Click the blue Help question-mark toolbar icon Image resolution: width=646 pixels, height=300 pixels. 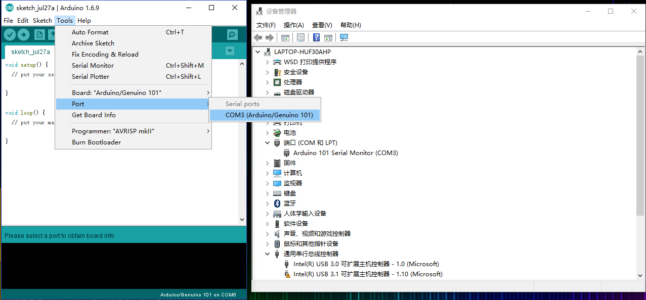pyautogui.click(x=316, y=37)
